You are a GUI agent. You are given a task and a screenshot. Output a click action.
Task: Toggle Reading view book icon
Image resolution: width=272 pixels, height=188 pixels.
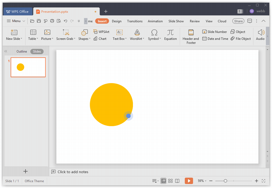177,181
